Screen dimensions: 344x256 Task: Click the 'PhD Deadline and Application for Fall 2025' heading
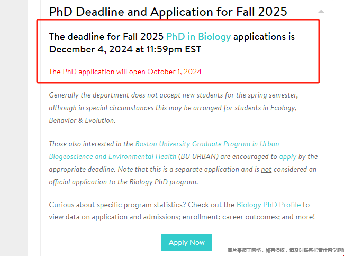(x=168, y=12)
